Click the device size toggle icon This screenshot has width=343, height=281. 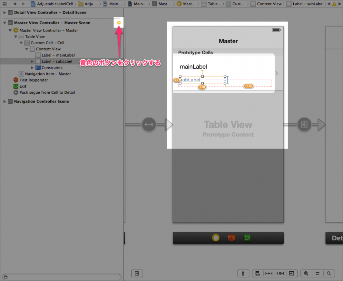[x=243, y=273]
